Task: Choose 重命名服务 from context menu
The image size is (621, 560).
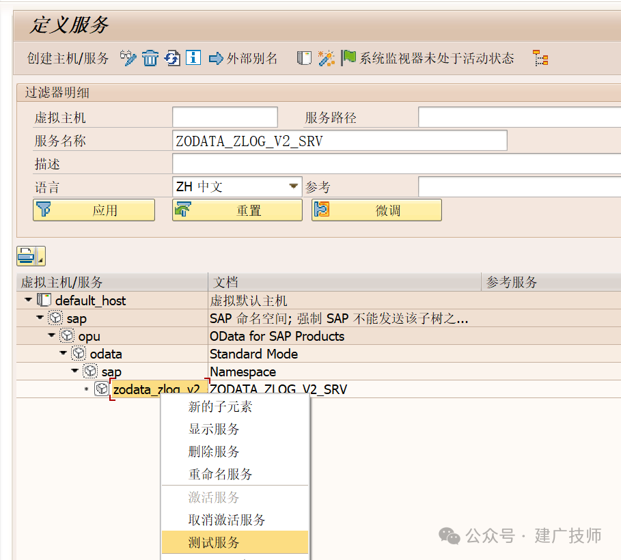Action: click(x=235, y=474)
